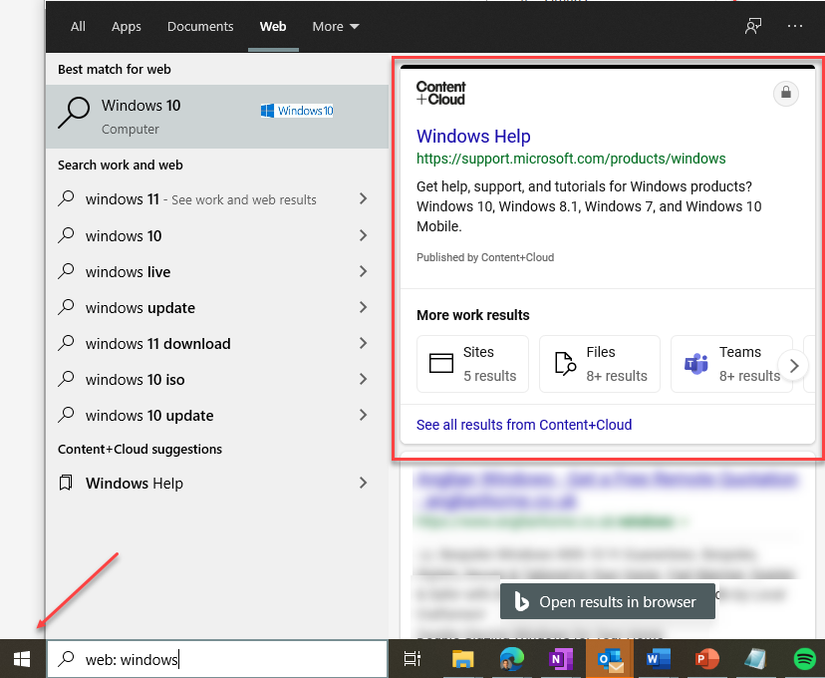Image resolution: width=825 pixels, height=678 pixels.
Task: Expand the 'windows 11 download' suggestion arrow
Action: coord(363,343)
